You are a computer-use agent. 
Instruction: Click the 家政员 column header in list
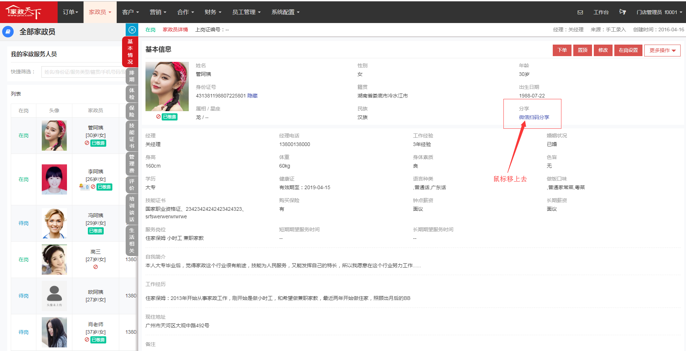point(96,111)
